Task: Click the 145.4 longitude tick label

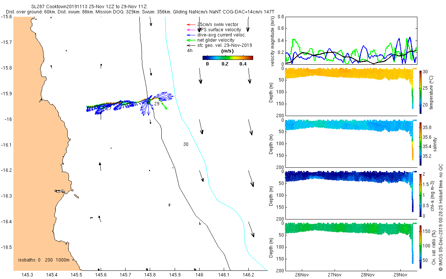Action: coord(52,275)
